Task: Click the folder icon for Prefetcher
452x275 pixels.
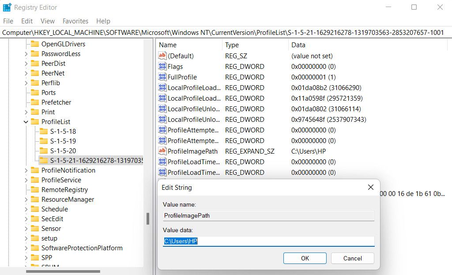Action: tap(34, 102)
